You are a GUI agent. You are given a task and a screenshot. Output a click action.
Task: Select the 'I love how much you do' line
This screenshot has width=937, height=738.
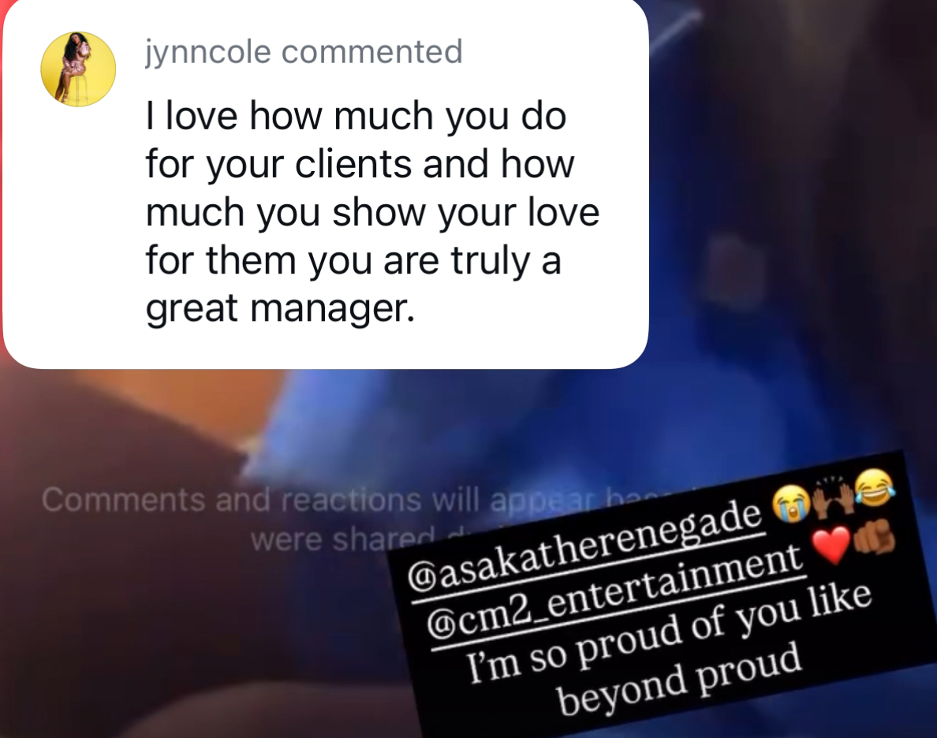357,115
